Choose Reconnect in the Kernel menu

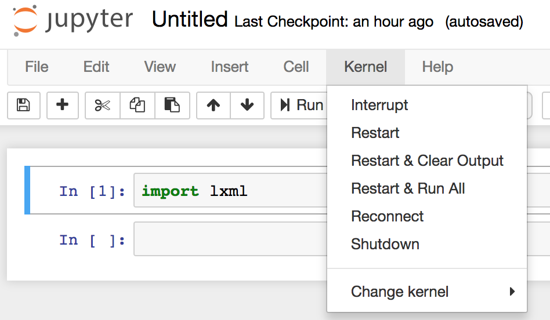point(427,216)
